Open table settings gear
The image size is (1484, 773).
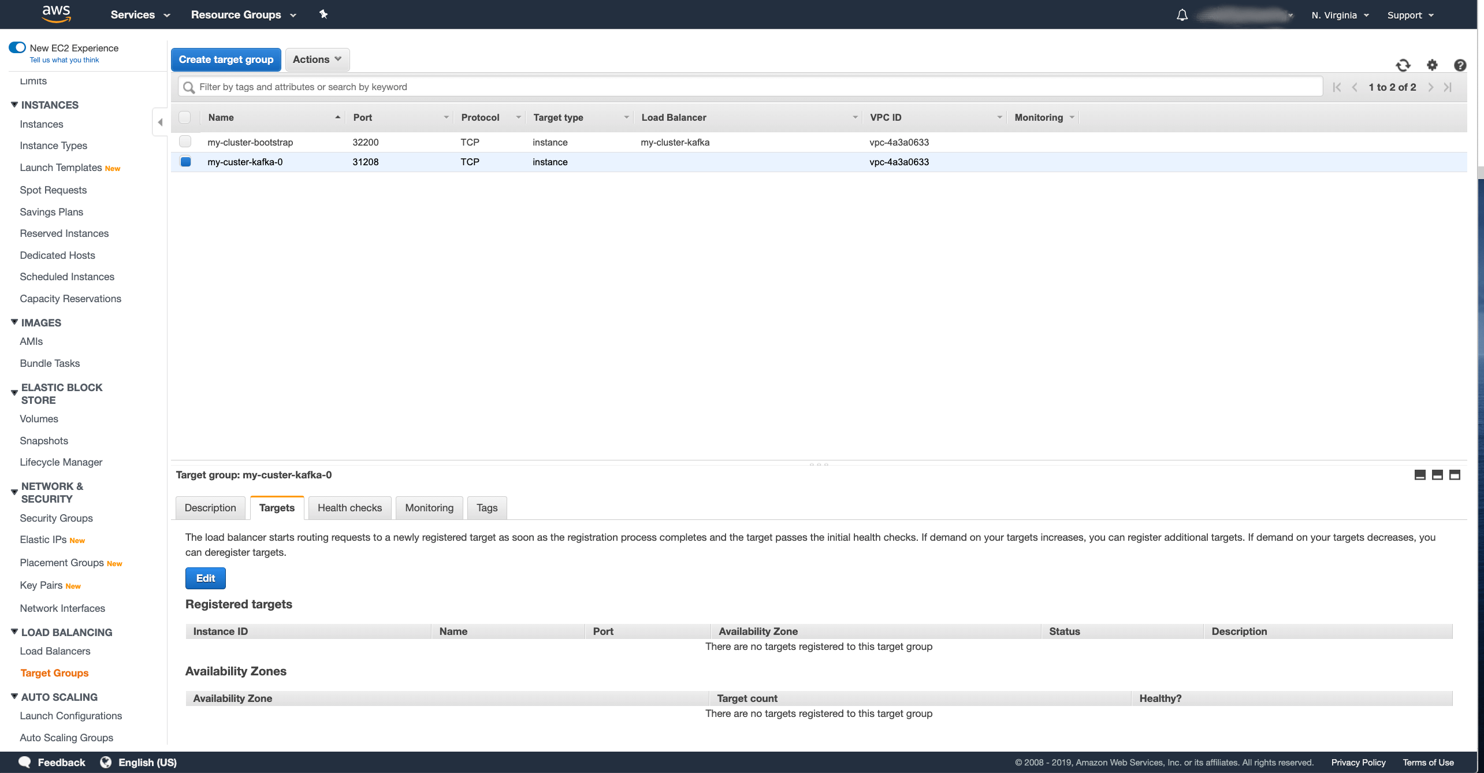(x=1432, y=65)
